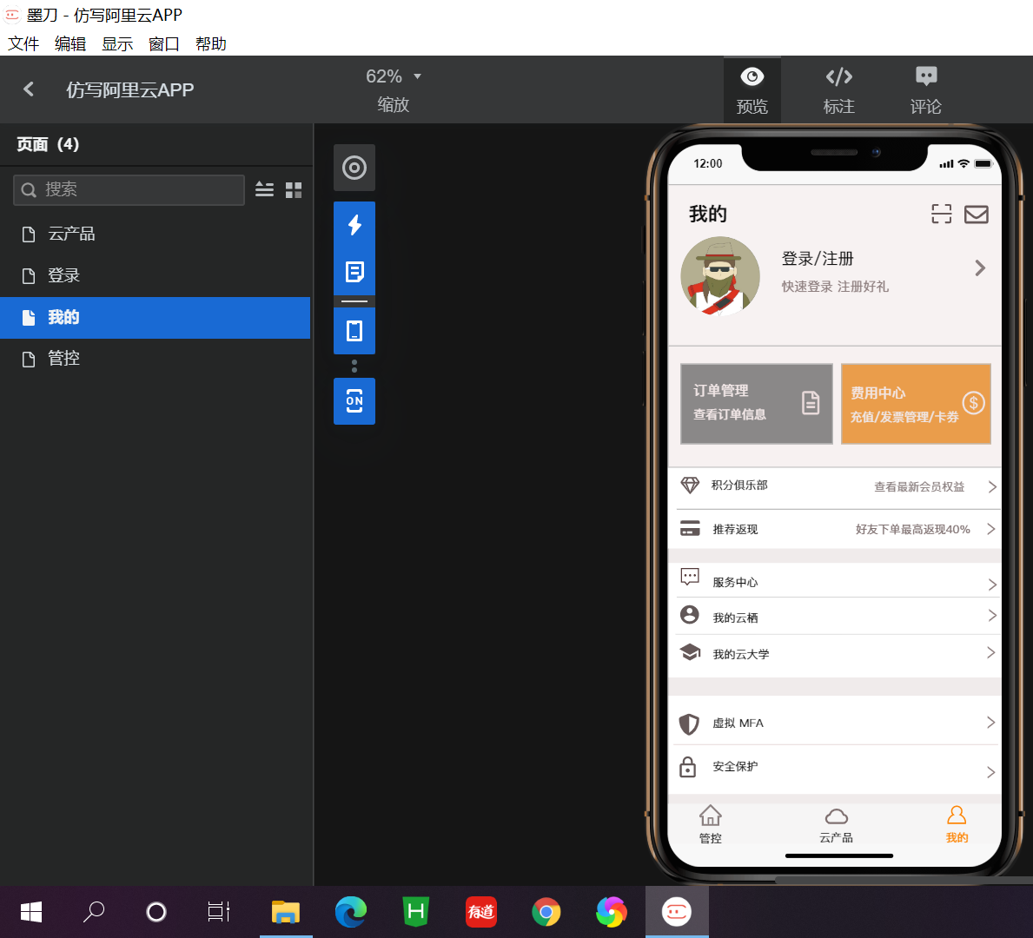Open the 有道 app from taskbar
1033x938 pixels.
tap(481, 912)
